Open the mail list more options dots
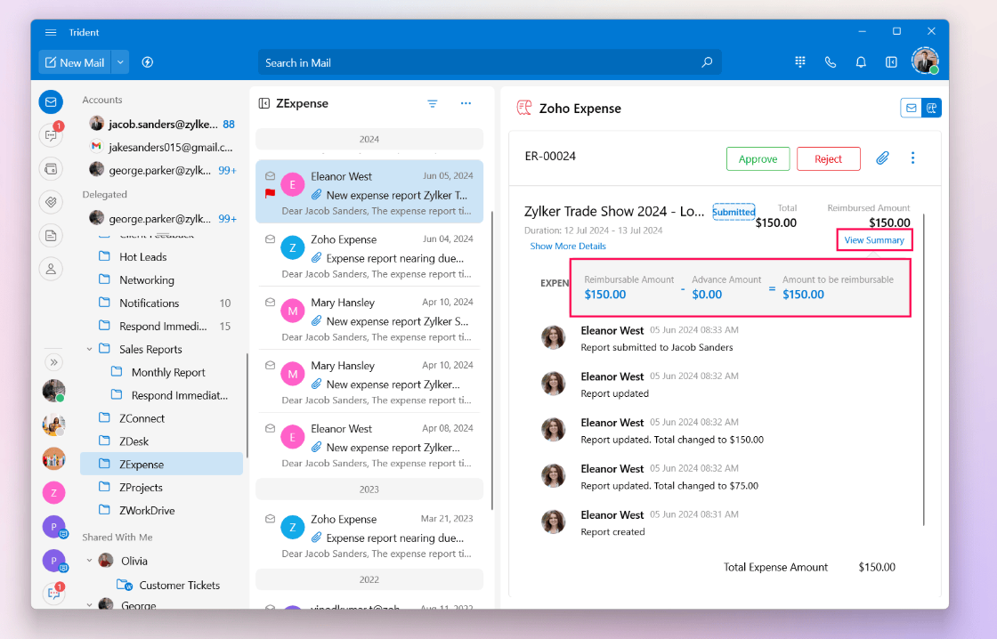The image size is (997, 639). tap(466, 103)
